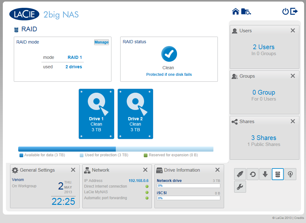This screenshot has width=306, height=223.
Task: Click Direct Internet connection green status dot
Action: click(147, 186)
